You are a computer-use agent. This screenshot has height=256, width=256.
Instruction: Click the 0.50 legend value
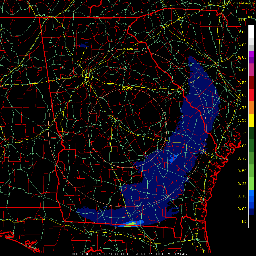(242, 171)
